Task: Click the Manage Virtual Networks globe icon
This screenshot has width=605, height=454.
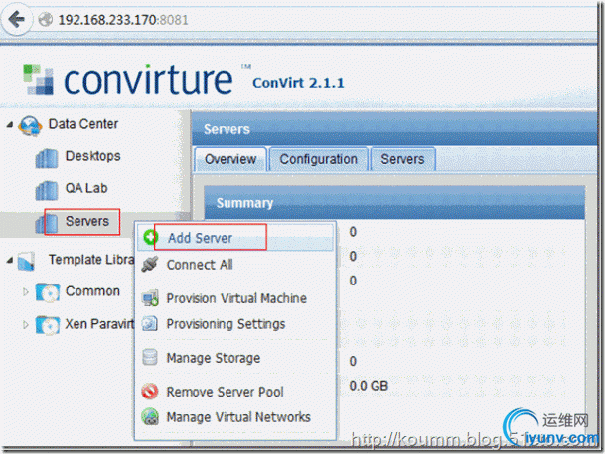Action: click(150, 416)
